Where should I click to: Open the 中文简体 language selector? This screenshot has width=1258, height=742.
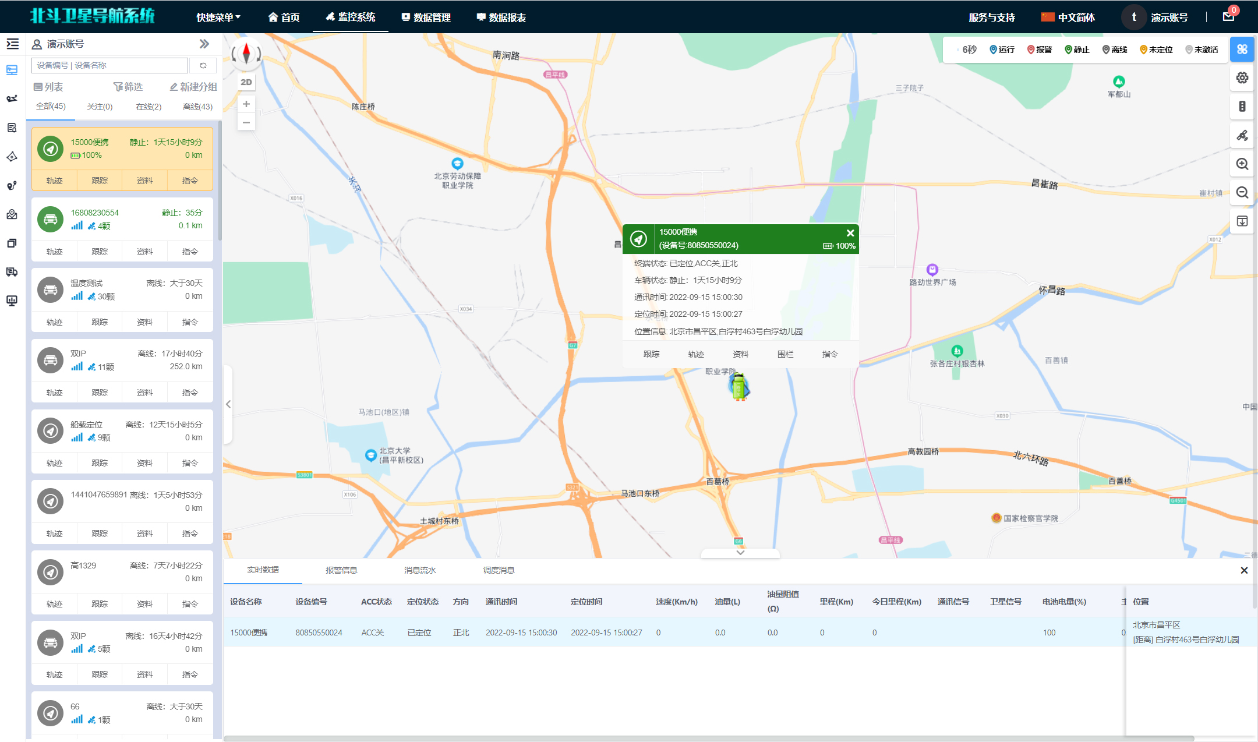1068,17
